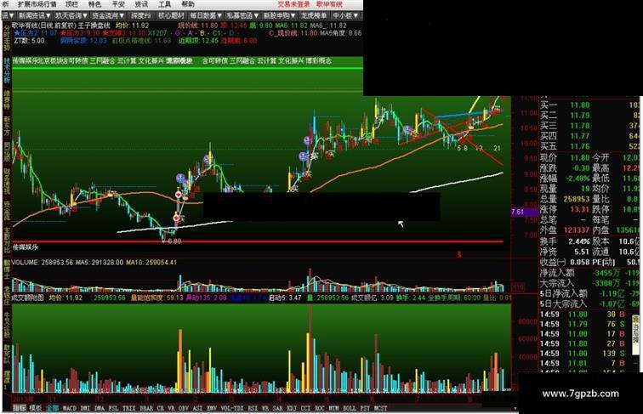643x414 pixels.
Task: Click the 深度F9 toolbar button
Action: (x=140, y=15)
